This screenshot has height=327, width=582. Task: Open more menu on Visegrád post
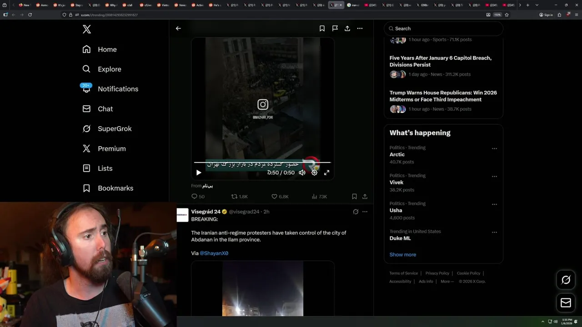tap(365, 212)
